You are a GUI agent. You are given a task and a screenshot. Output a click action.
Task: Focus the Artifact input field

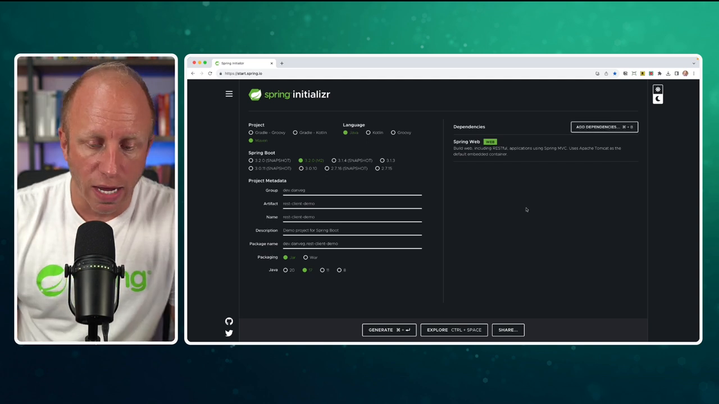tap(352, 204)
